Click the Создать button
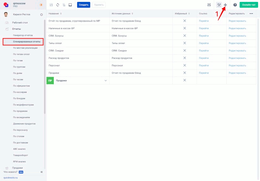This screenshot has height=181, width=260. (x=84, y=5)
